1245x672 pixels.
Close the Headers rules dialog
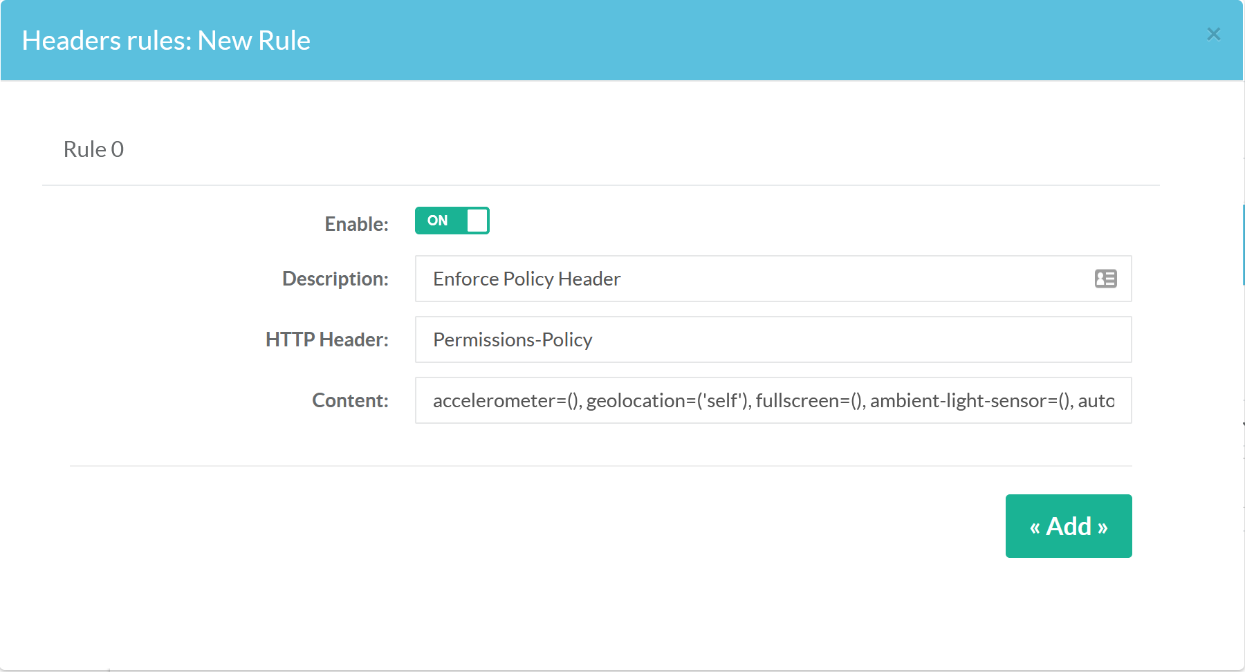click(1213, 34)
